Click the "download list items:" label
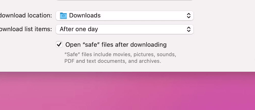Viewport: 255px width, 110px height. pos(26,29)
